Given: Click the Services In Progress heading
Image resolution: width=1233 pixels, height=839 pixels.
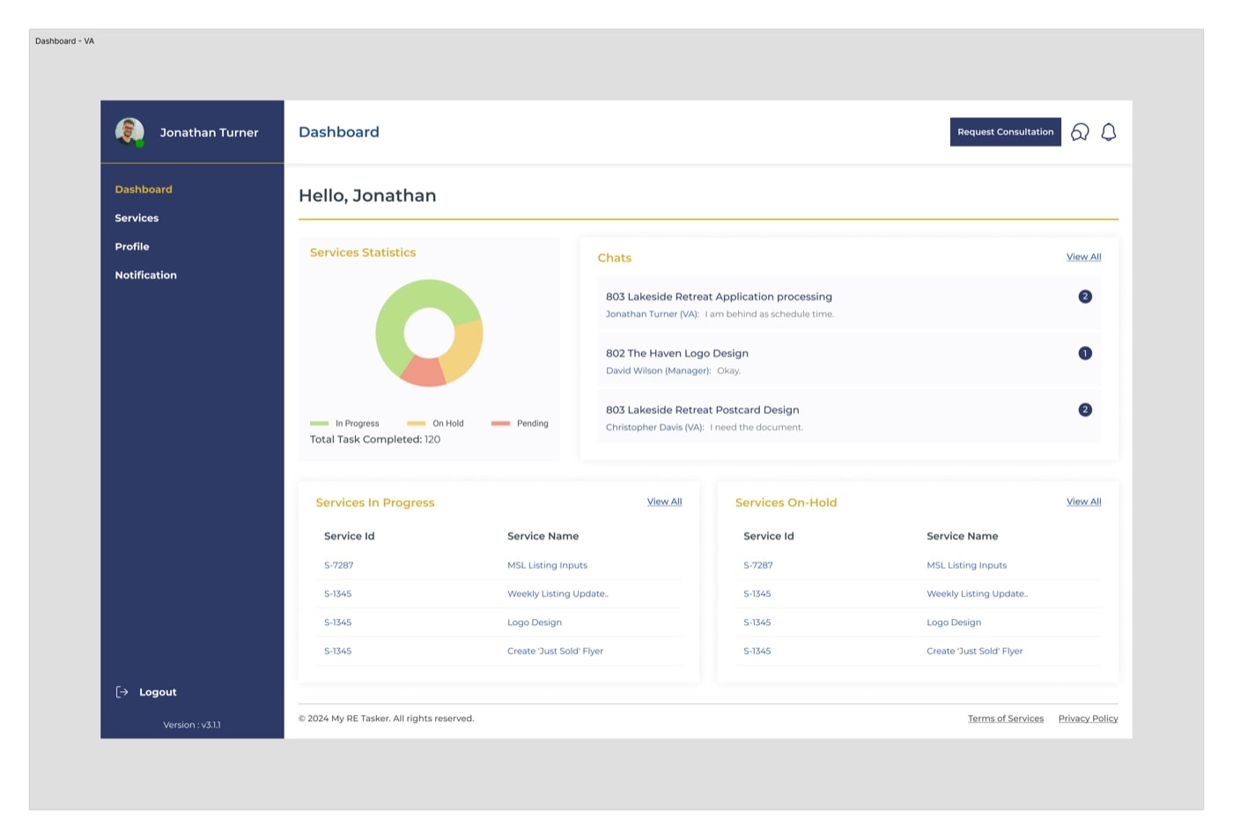Looking at the screenshot, I should [375, 503].
